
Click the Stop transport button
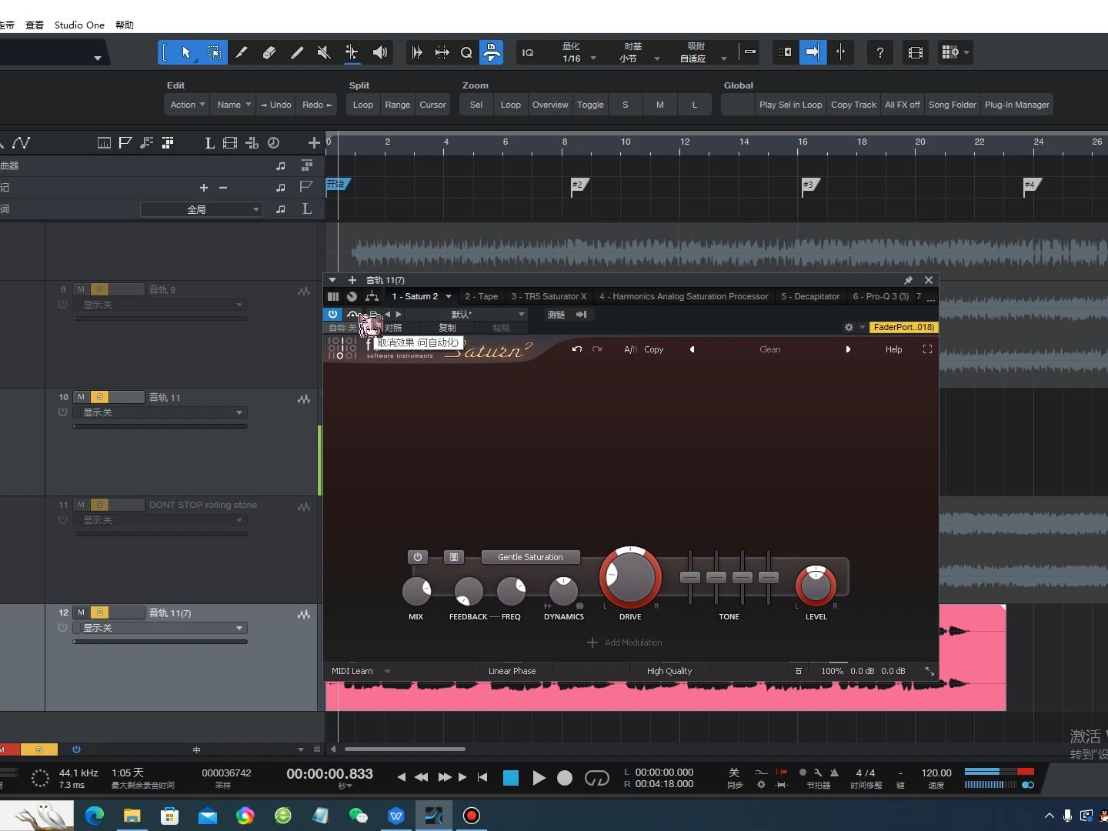click(x=510, y=778)
